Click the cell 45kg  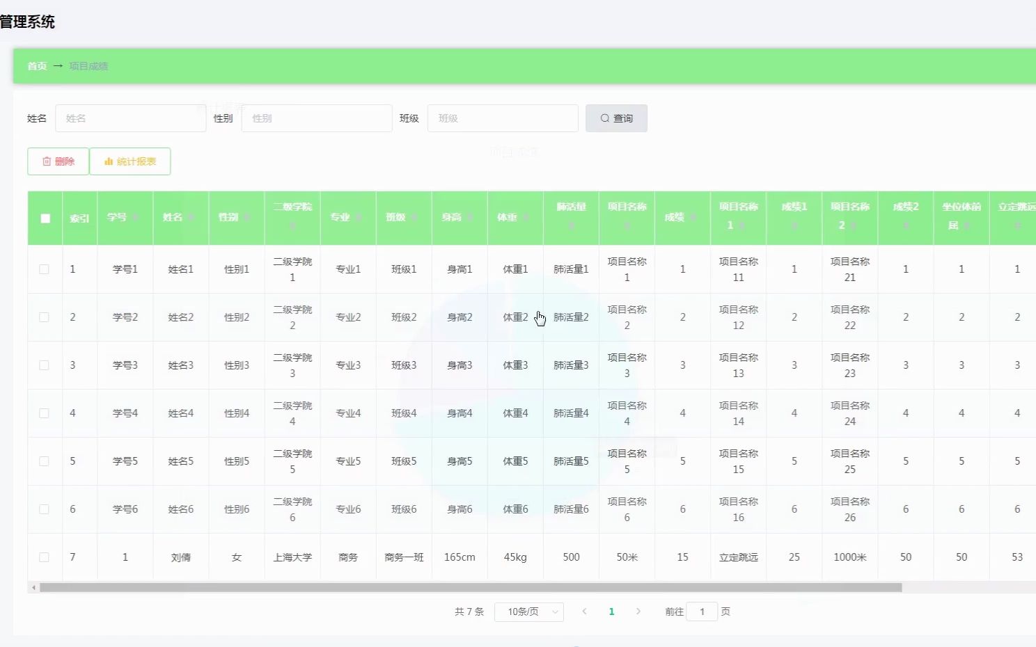pyautogui.click(x=515, y=557)
